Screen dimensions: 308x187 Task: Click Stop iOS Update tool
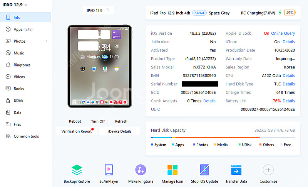(x=204, y=174)
